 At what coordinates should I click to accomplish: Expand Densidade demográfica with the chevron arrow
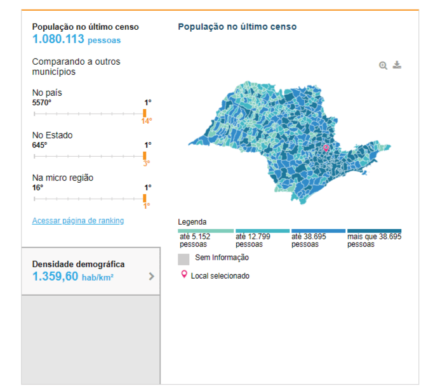point(151,276)
